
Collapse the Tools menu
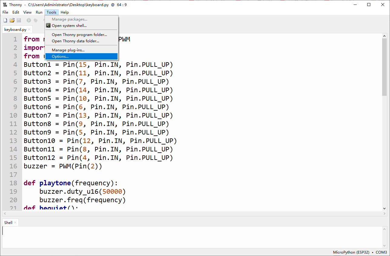click(52, 12)
